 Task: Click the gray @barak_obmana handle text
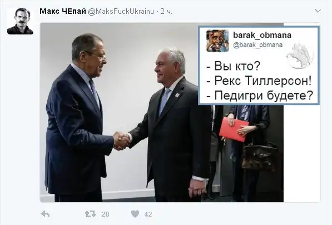click(x=257, y=45)
